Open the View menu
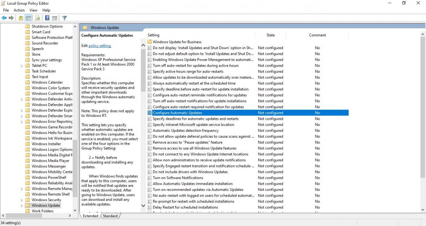Viewport: 426px width, 226px height. click(34, 10)
